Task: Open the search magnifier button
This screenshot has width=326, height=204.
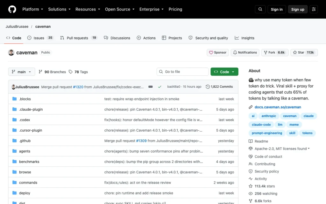Action: pos(260,9)
